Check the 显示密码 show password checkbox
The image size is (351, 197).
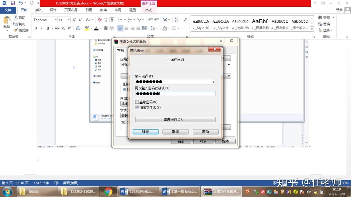click(x=136, y=102)
